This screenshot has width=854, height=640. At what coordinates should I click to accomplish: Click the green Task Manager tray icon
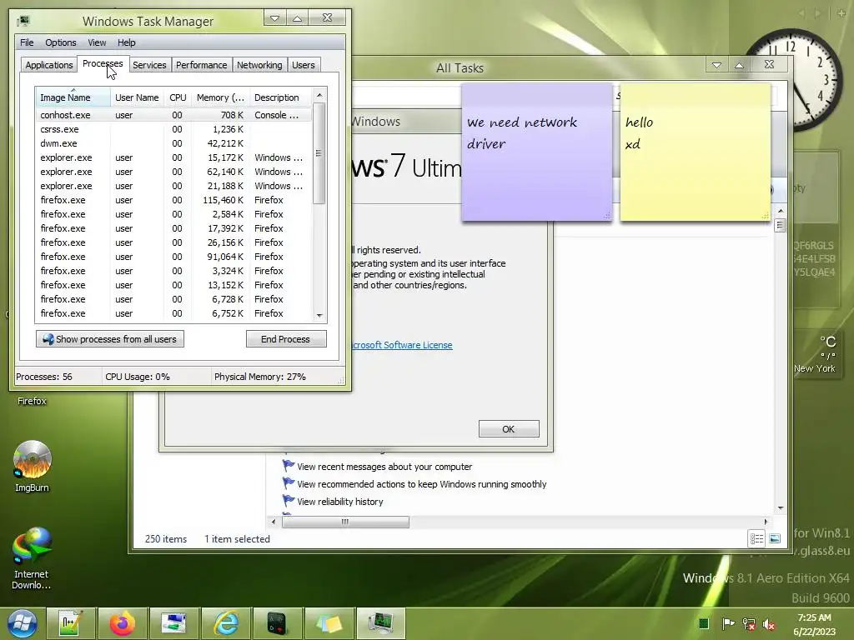(x=704, y=623)
